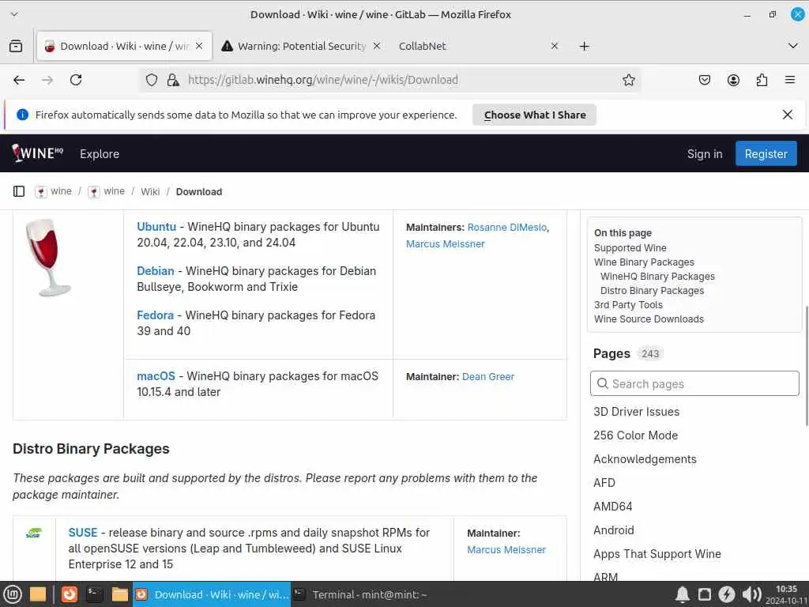This screenshot has width=809, height=607.
Task: Jump to Supported Wine section
Action: point(630,247)
